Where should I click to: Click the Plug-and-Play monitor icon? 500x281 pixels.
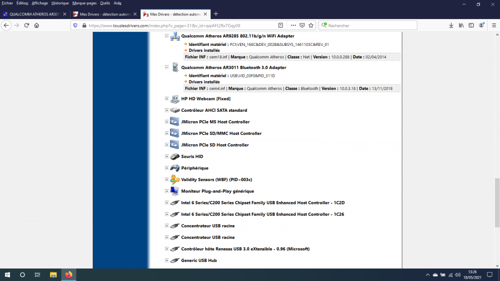(x=174, y=191)
